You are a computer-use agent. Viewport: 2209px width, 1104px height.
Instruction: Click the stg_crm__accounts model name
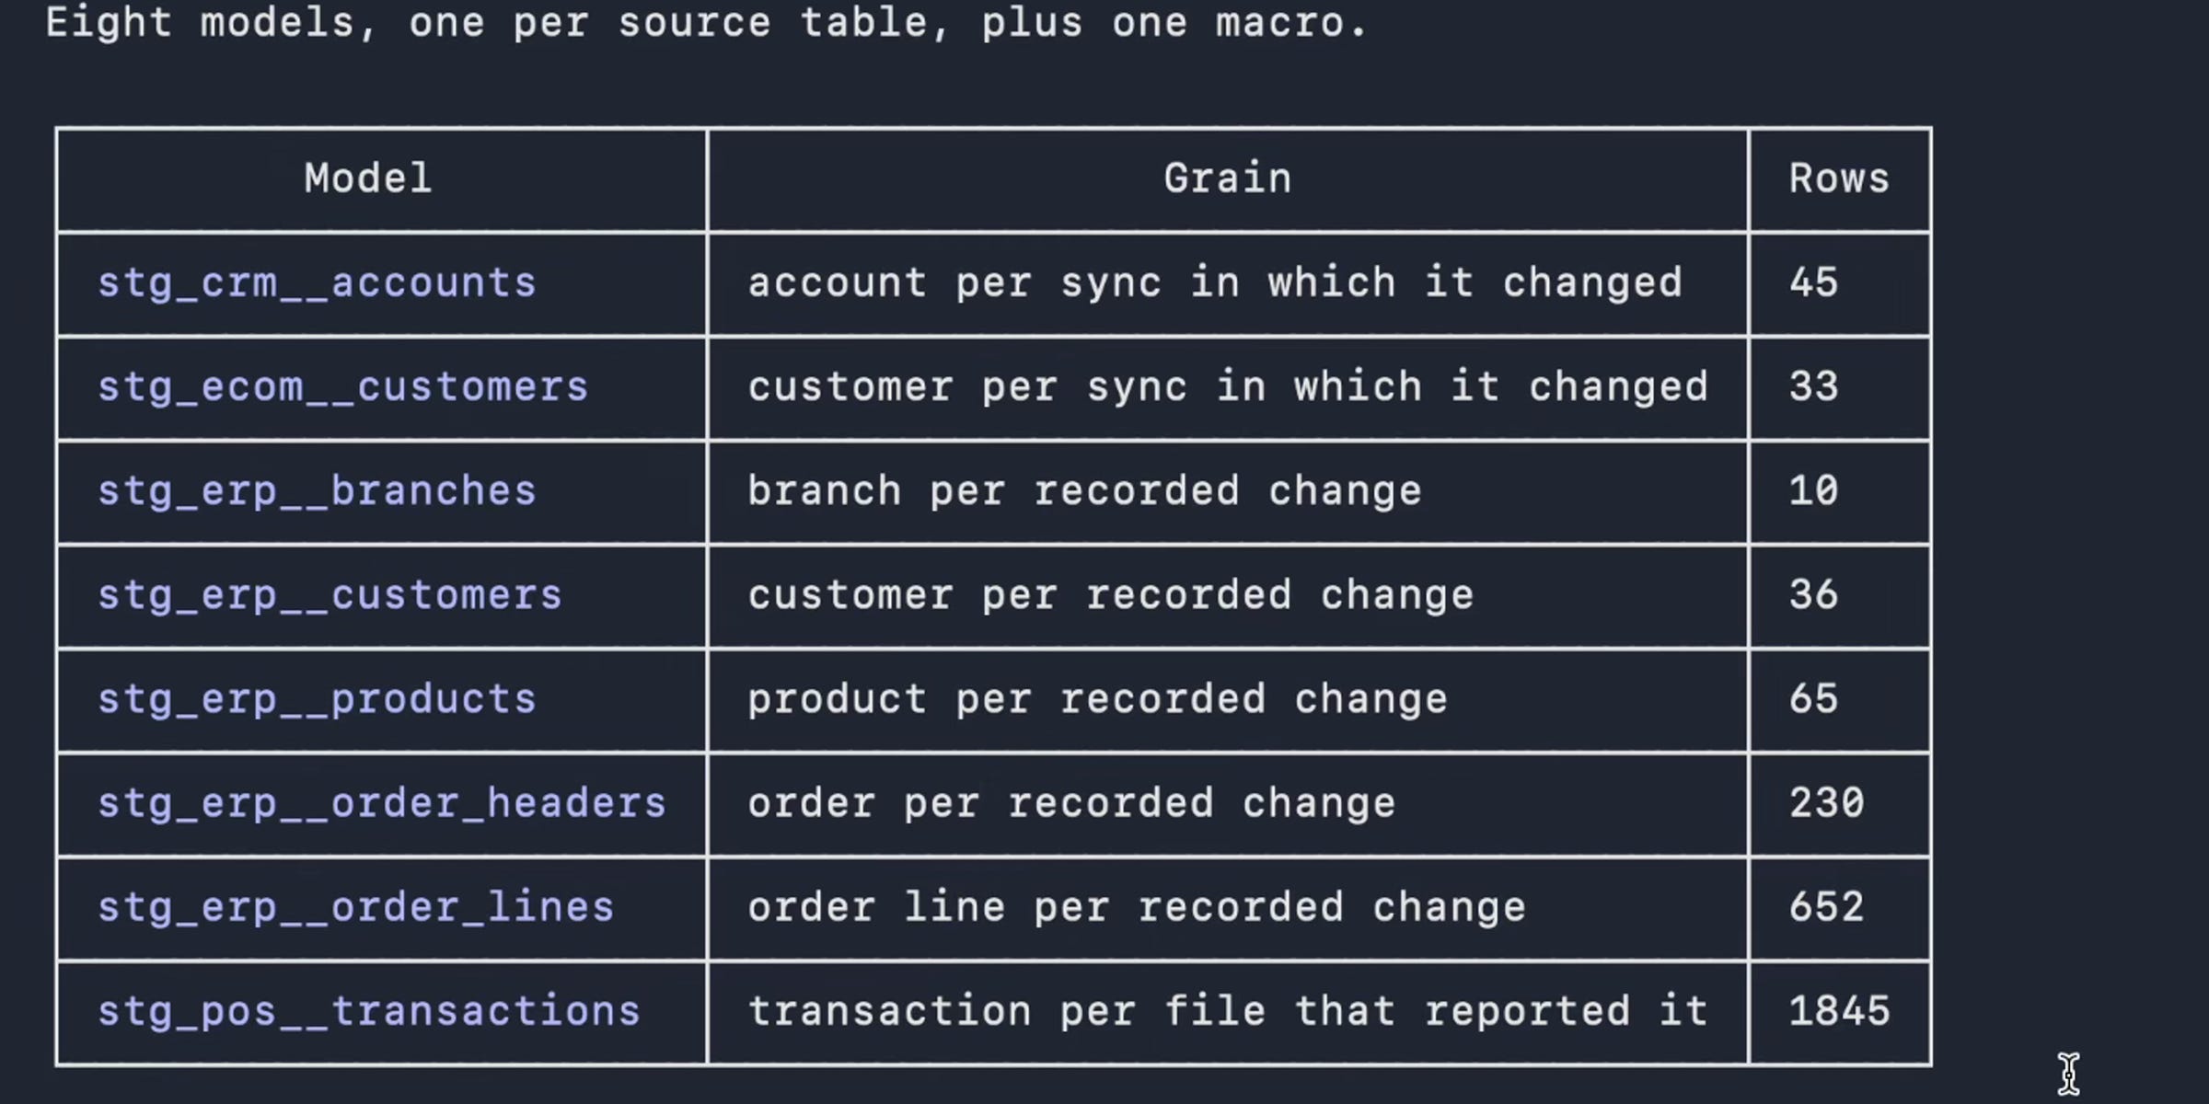tap(317, 282)
